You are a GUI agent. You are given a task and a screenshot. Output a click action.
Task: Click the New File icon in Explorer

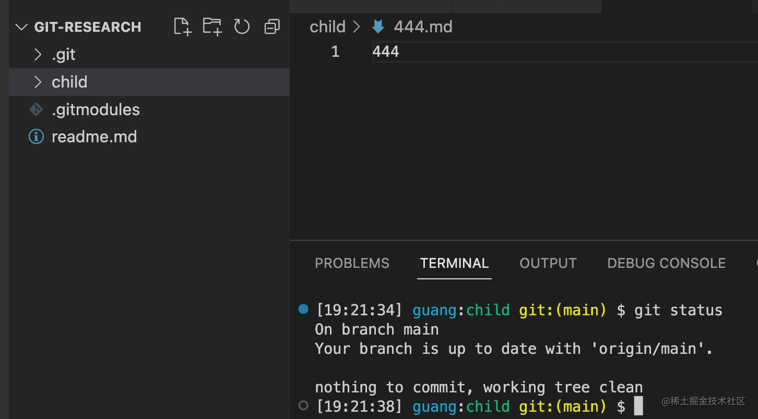tap(182, 26)
